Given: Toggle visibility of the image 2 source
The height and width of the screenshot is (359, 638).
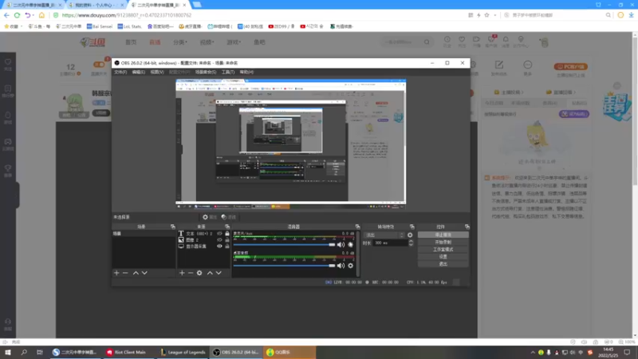Looking at the screenshot, I should (219, 240).
